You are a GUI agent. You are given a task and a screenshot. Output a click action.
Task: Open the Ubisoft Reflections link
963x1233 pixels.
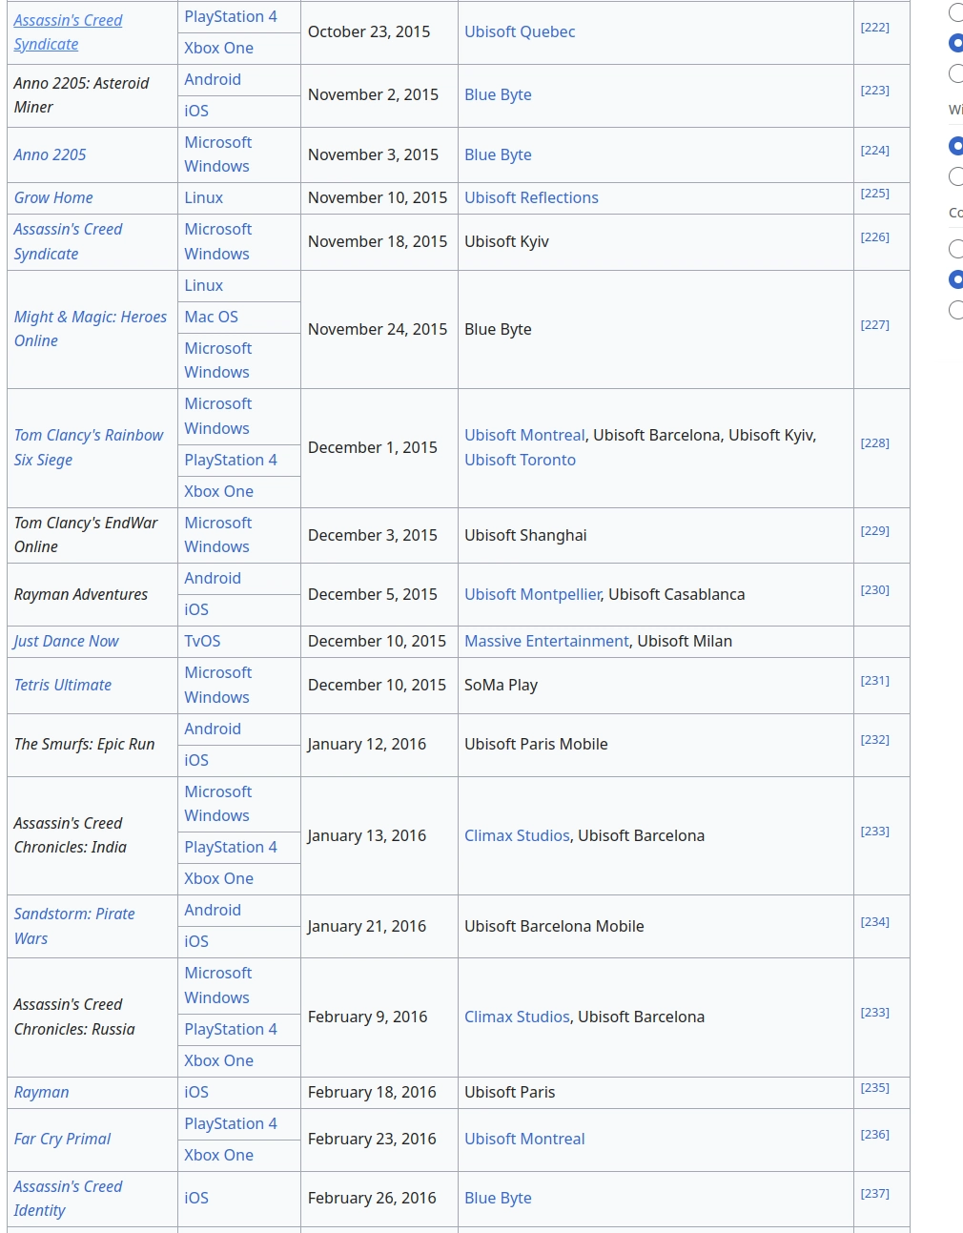531,197
